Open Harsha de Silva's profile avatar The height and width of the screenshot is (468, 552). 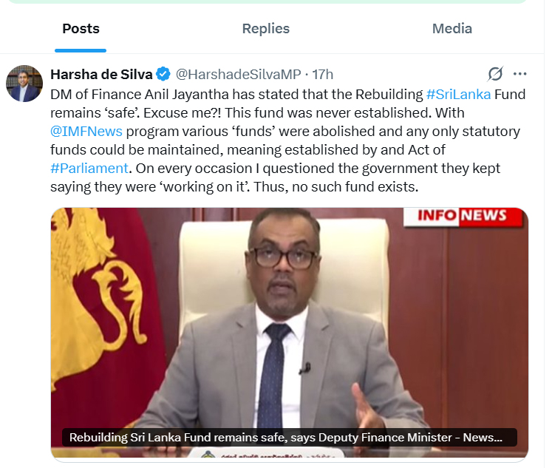click(x=24, y=84)
